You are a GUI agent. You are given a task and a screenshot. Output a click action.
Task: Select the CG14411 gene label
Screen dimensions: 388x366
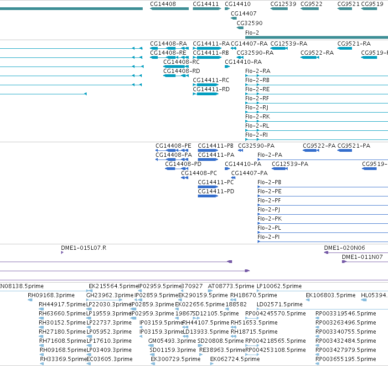coord(206,4)
